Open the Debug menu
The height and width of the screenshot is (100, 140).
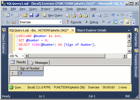click(58, 9)
